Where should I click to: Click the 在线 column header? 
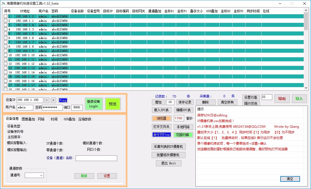(266, 11)
